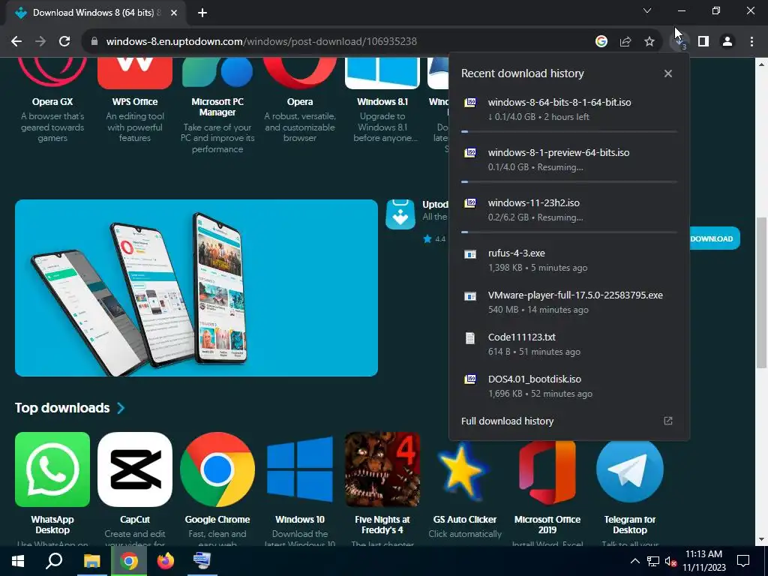This screenshot has width=768, height=576.
Task: Click the windows-11-23h2 download progress bar
Action: click(569, 232)
